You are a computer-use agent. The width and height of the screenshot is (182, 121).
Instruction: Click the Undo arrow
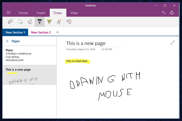point(164,12)
